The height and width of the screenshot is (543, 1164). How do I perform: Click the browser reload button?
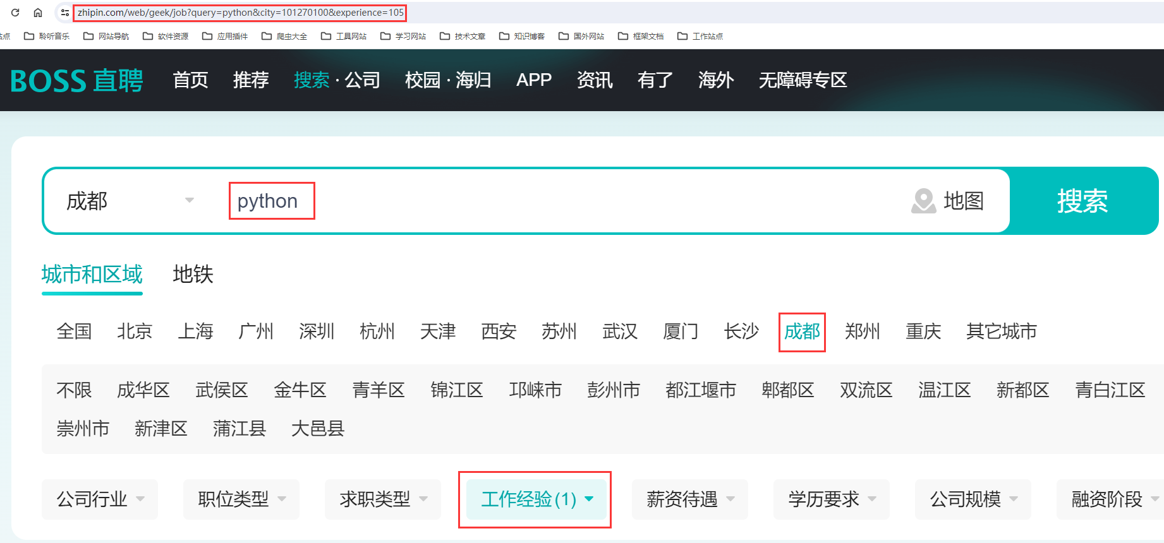tap(15, 13)
